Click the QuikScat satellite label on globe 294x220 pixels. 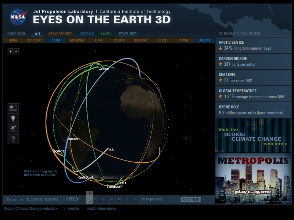86,177
